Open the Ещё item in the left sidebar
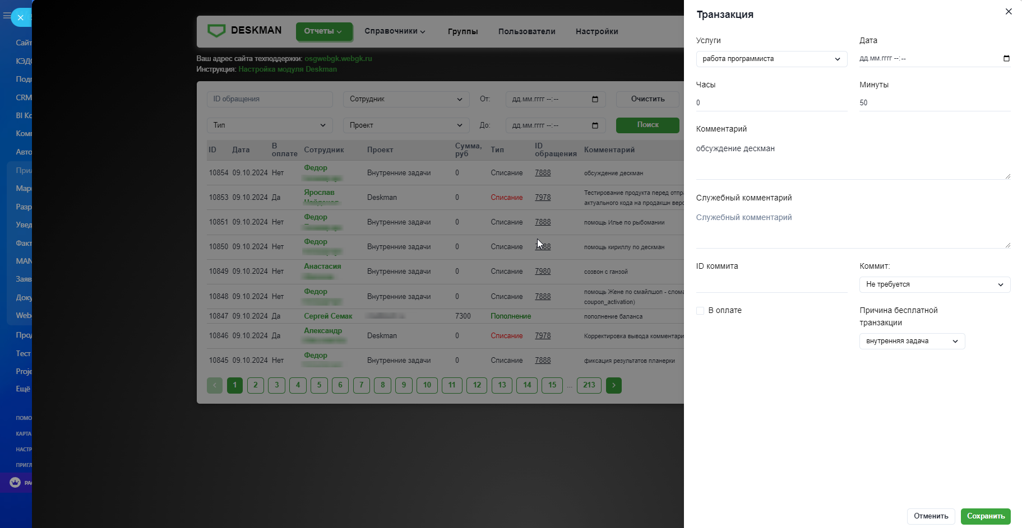This screenshot has width=1022, height=528. [23, 389]
